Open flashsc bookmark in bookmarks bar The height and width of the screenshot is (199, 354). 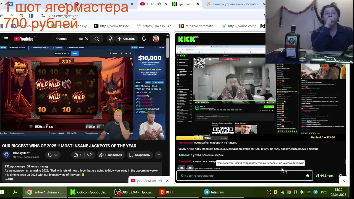113,26
